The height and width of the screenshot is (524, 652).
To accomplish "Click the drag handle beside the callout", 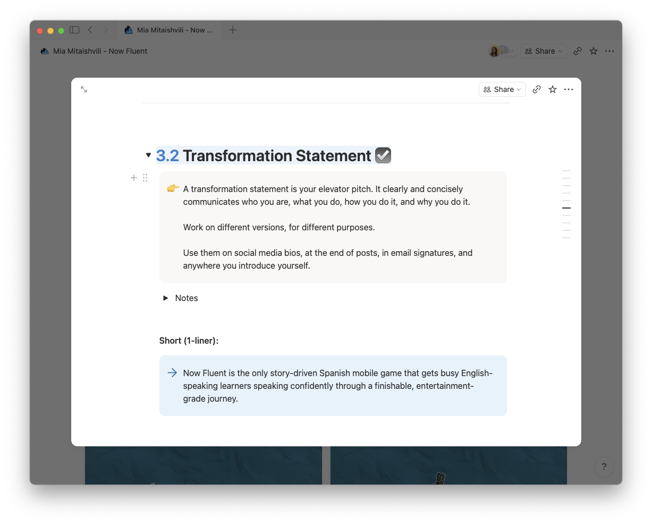I will click(145, 178).
